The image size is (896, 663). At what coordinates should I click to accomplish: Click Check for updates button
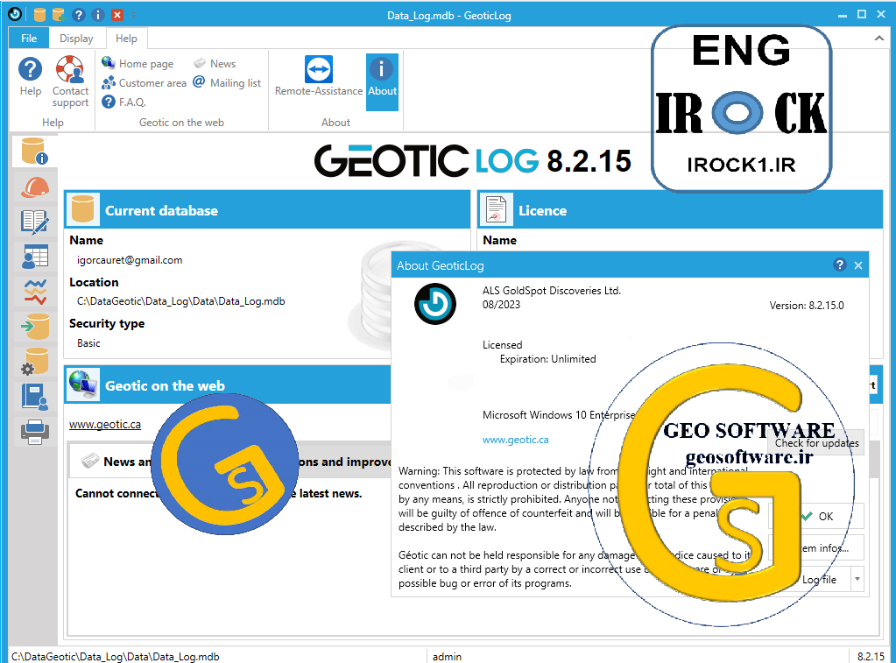tap(816, 443)
